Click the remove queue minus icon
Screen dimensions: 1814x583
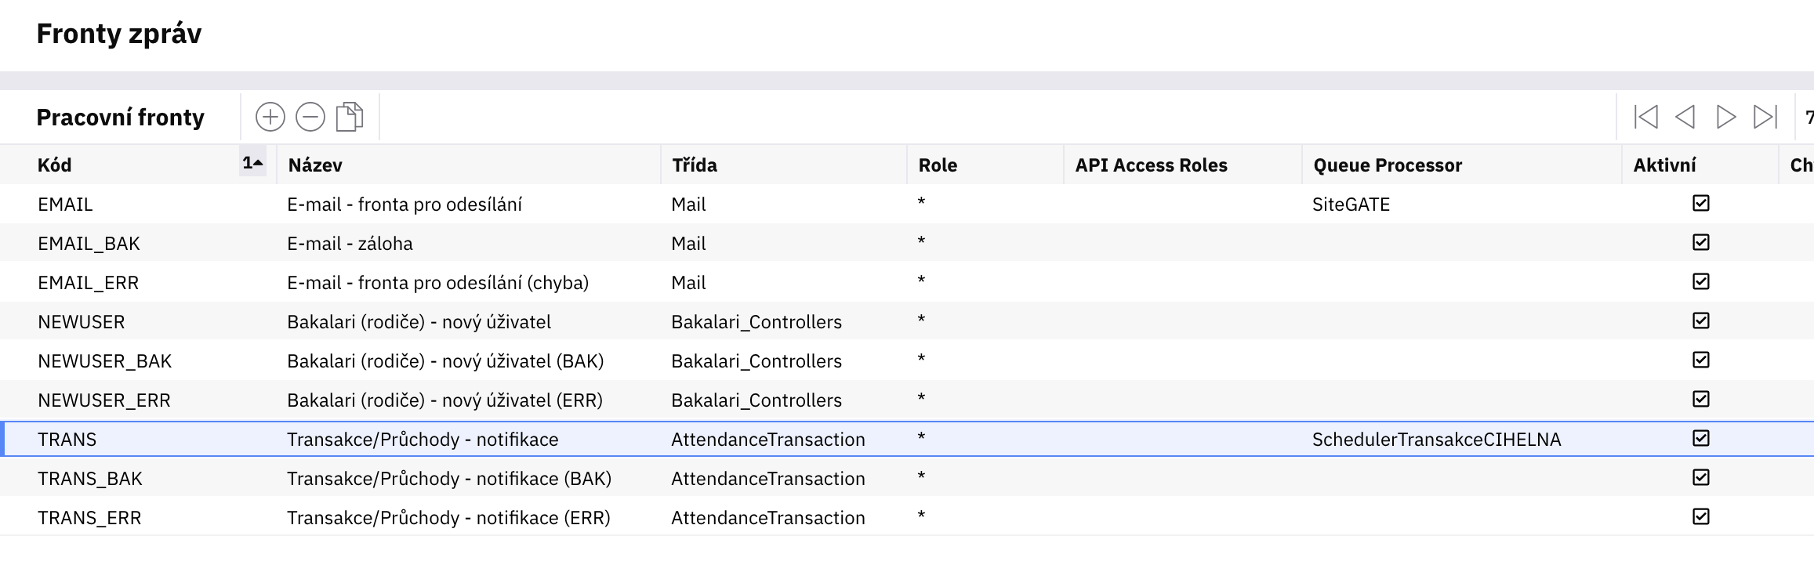[x=310, y=118]
